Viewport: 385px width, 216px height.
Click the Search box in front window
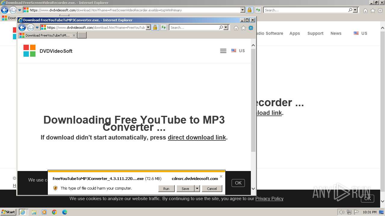pos(194,27)
